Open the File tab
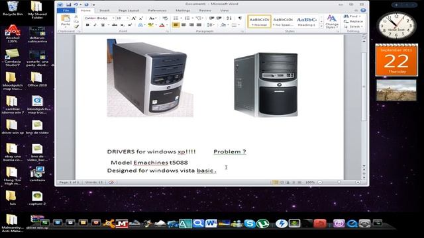 pos(66,11)
